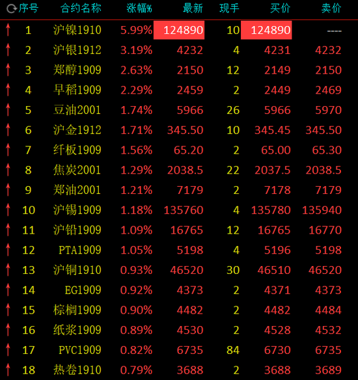Select the 郑醇1909 contract

click(77, 70)
